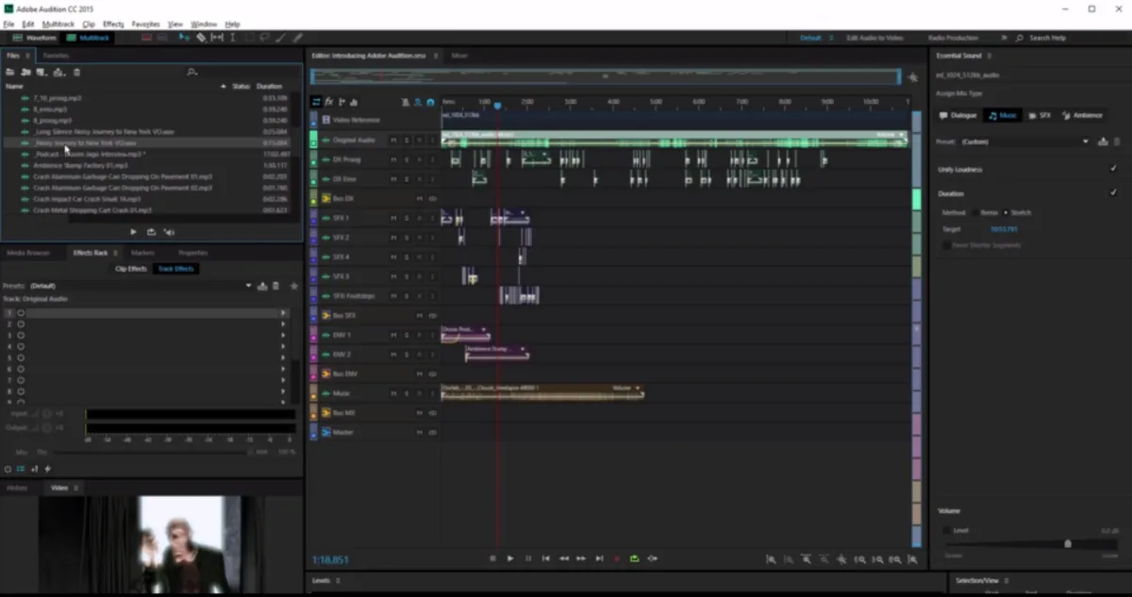1132x597 pixels.
Task: Select the Move tool in top toolbar
Action: (x=184, y=38)
